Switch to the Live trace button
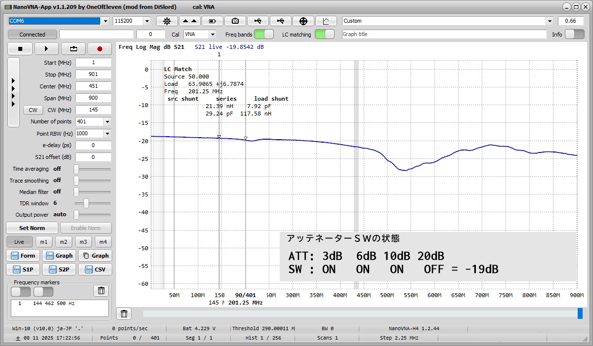The image size is (593, 346). point(19,242)
